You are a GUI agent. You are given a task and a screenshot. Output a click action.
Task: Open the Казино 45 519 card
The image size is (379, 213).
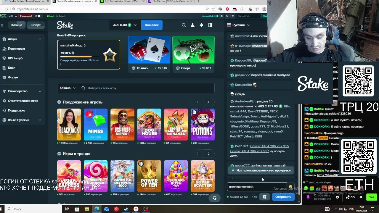pos(149,54)
